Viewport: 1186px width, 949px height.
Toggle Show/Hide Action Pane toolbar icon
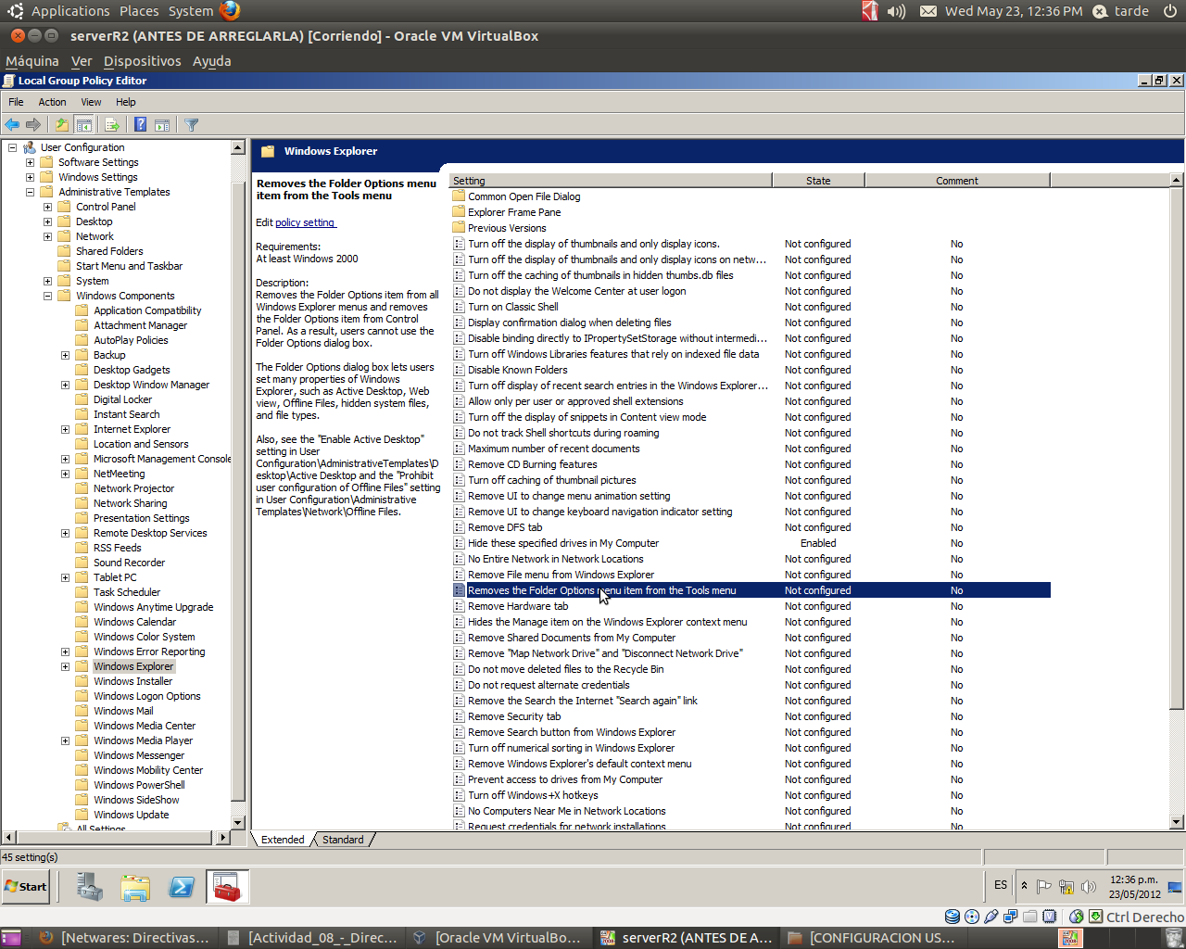pos(162,124)
